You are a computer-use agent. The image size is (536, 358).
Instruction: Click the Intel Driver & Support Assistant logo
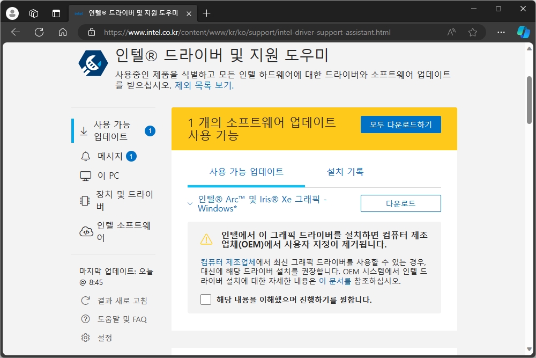pyautogui.click(x=93, y=63)
